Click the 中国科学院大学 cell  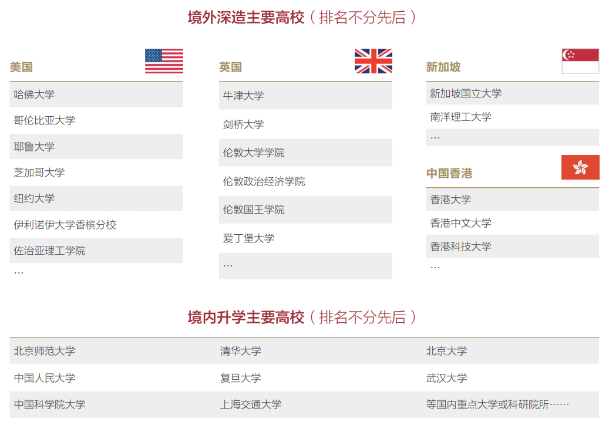coord(50,404)
